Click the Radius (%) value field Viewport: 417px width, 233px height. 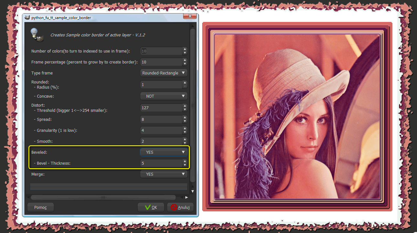pos(161,84)
